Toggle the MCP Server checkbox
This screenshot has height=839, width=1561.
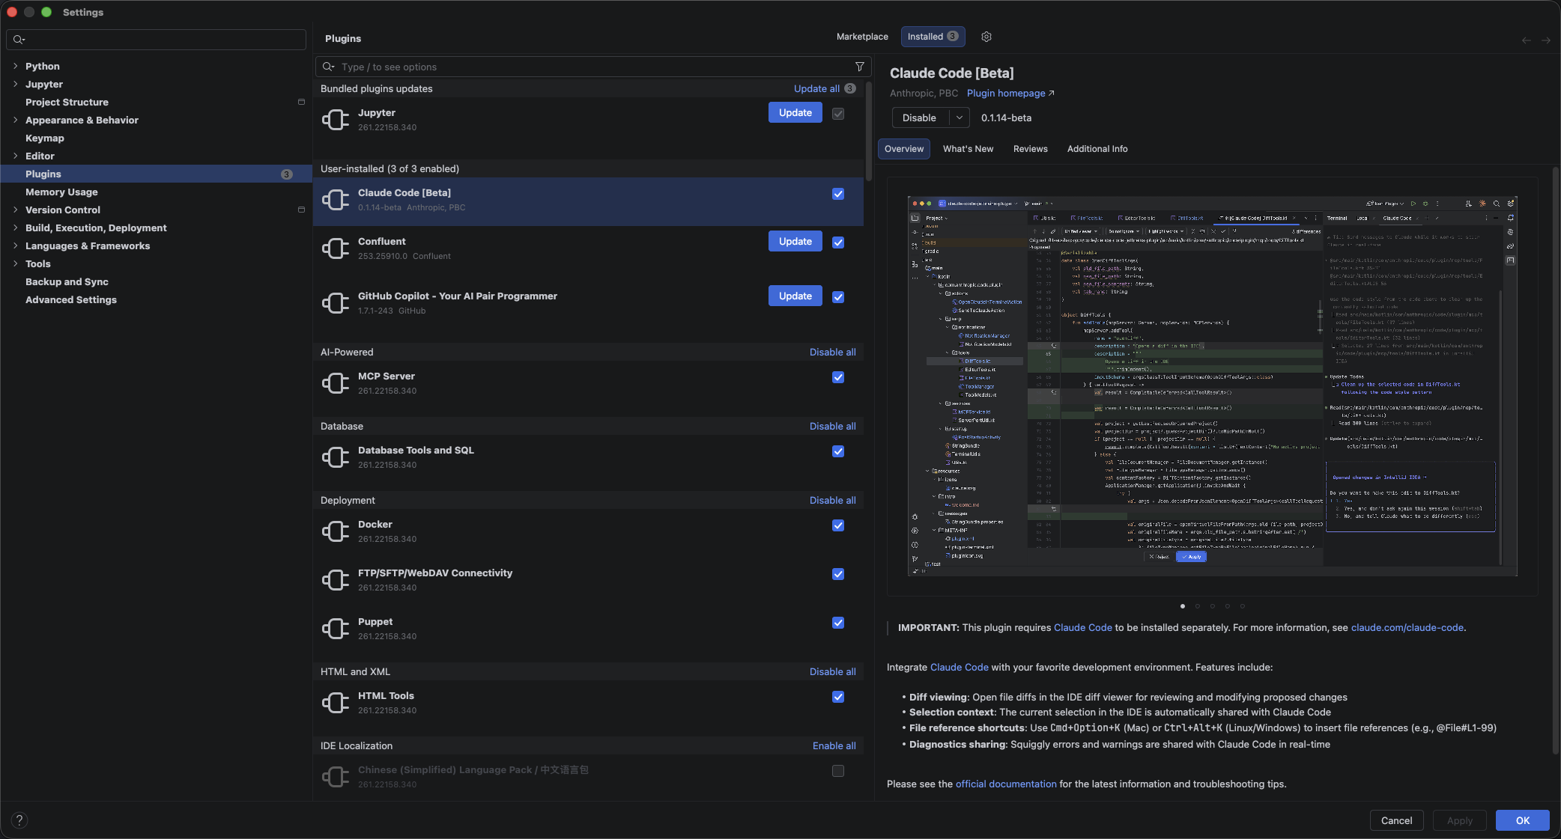(x=838, y=377)
